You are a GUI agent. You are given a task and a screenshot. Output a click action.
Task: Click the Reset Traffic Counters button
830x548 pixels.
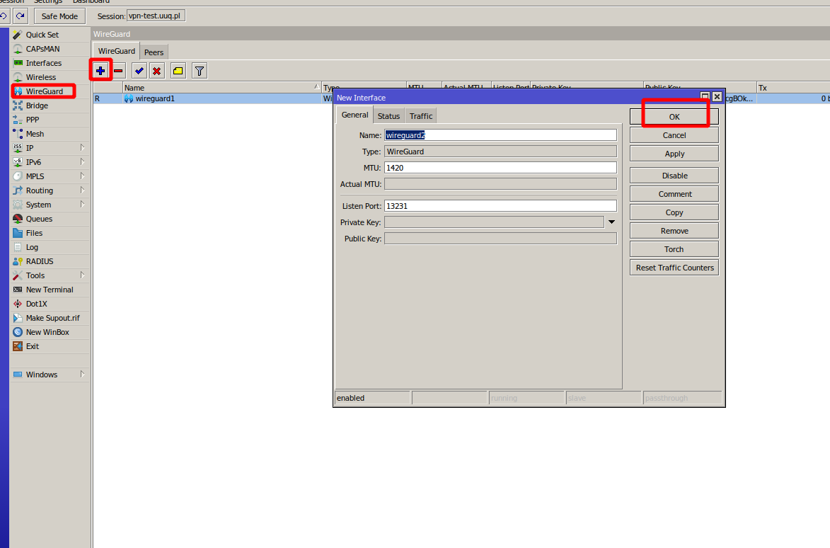tap(673, 267)
